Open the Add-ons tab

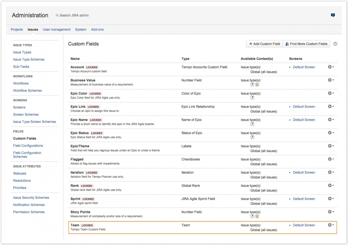97,30
